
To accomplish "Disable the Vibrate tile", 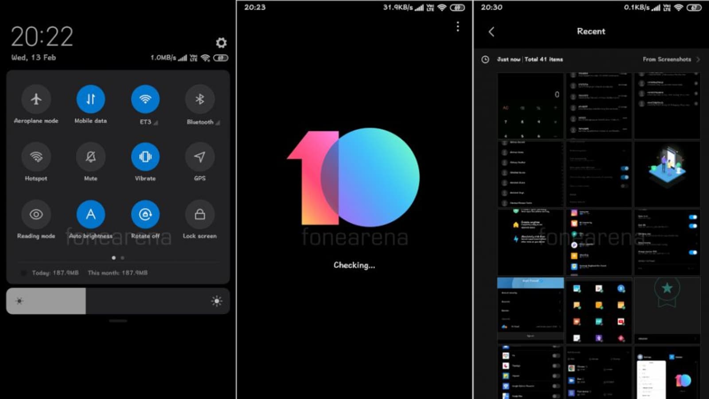I will point(145,156).
